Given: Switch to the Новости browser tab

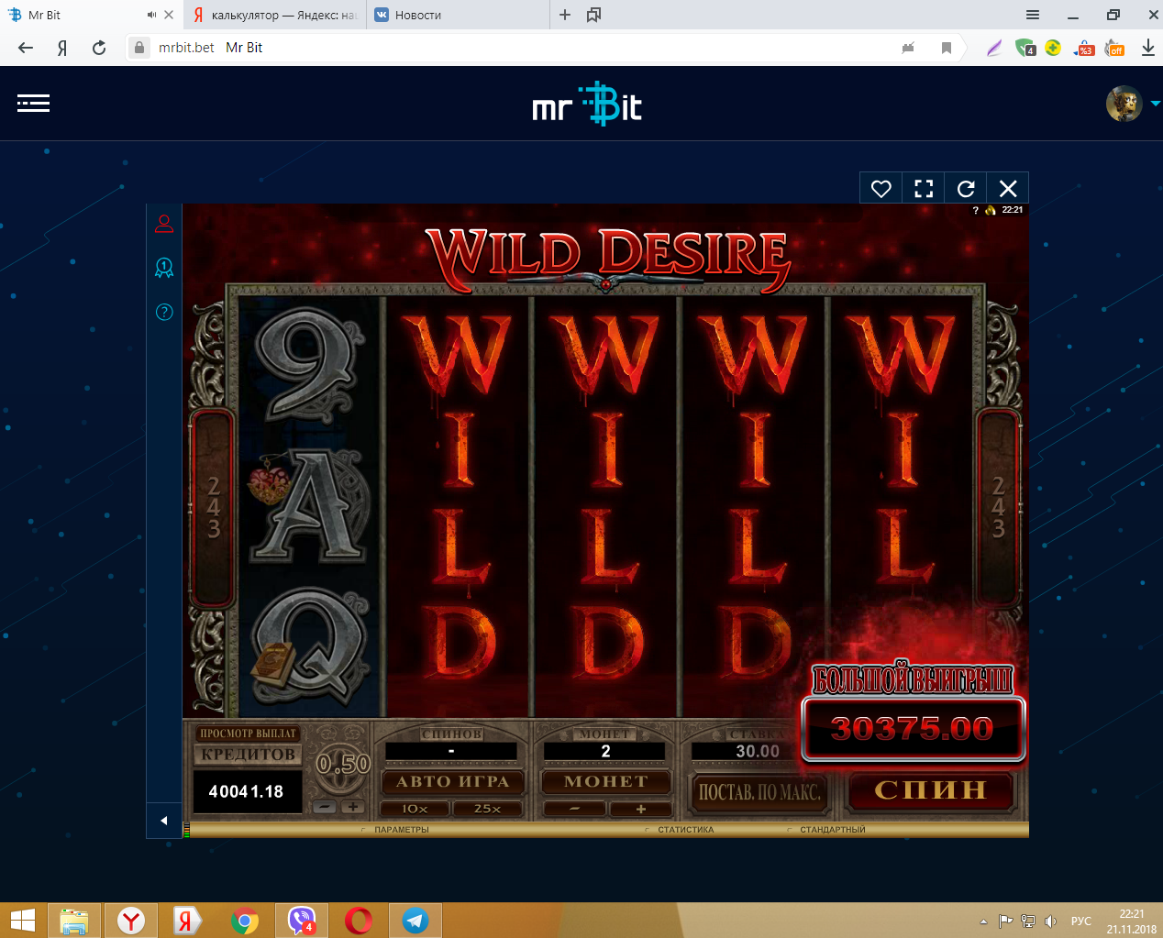Looking at the screenshot, I should (x=459, y=15).
